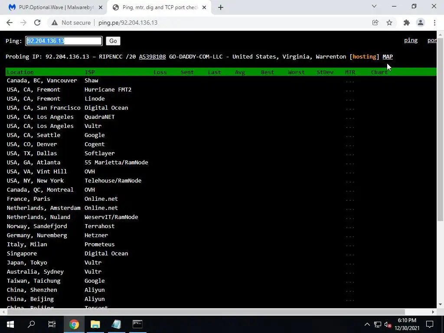Click the Hurricane FMT2 ISP entry
The height and width of the screenshot is (333, 444).
point(108,89)
